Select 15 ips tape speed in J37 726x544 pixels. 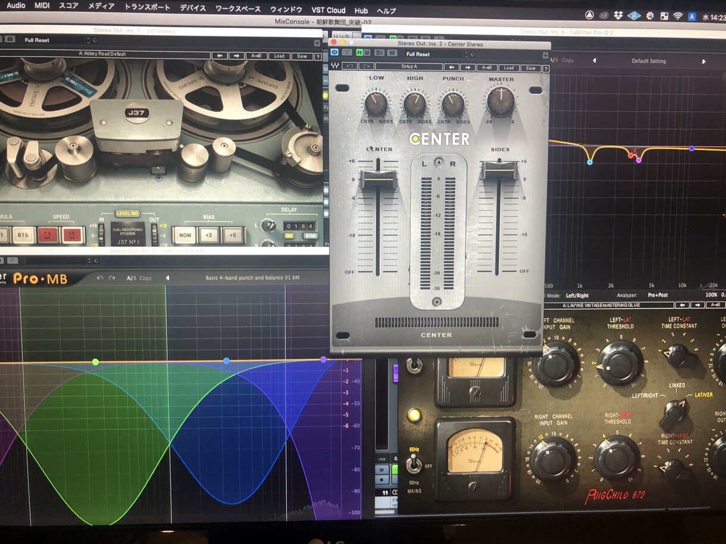[71, 235]
